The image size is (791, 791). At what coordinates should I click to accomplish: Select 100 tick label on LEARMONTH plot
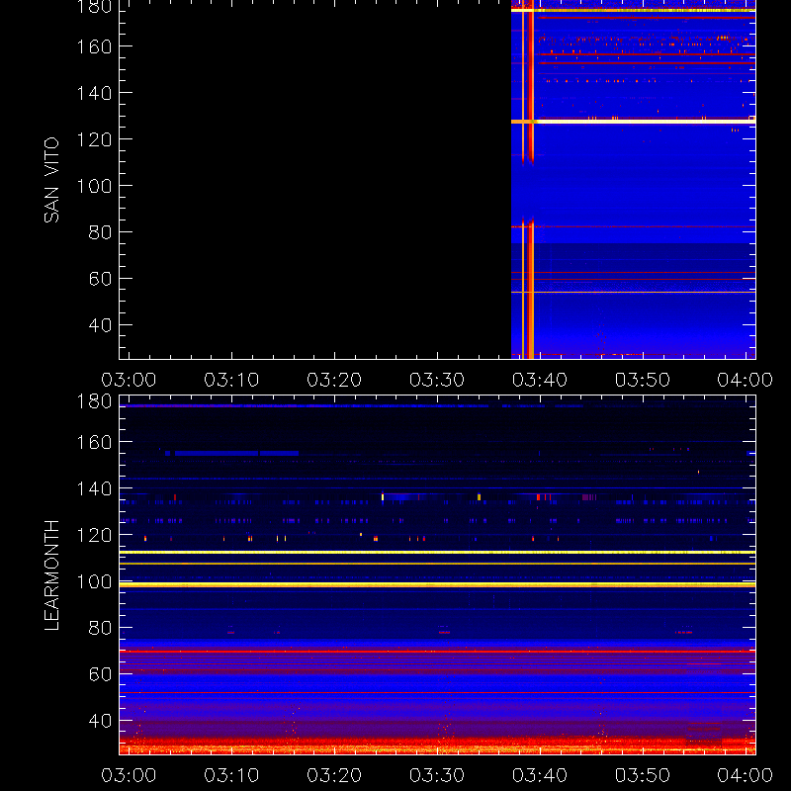(x=94, y=581)
